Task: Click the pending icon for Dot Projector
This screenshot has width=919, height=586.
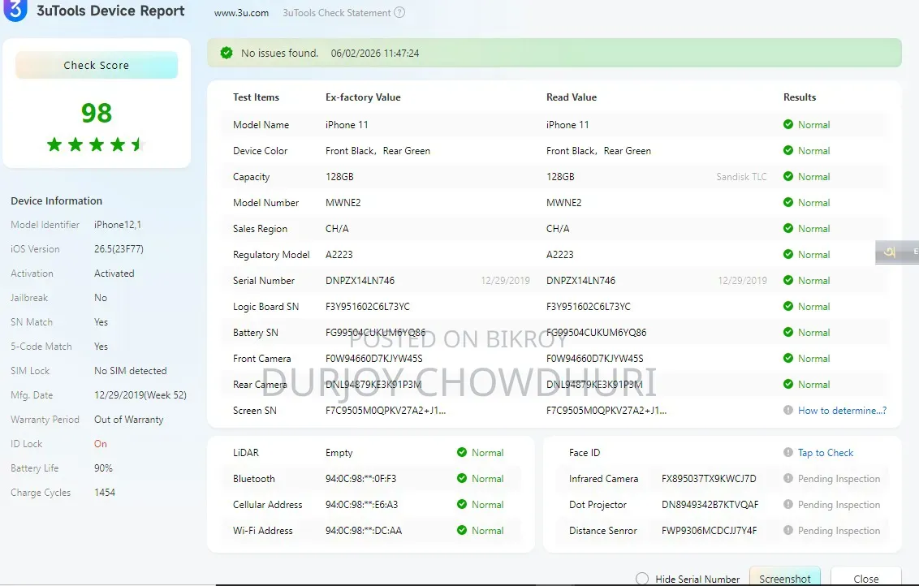Action: coord(788,505)
